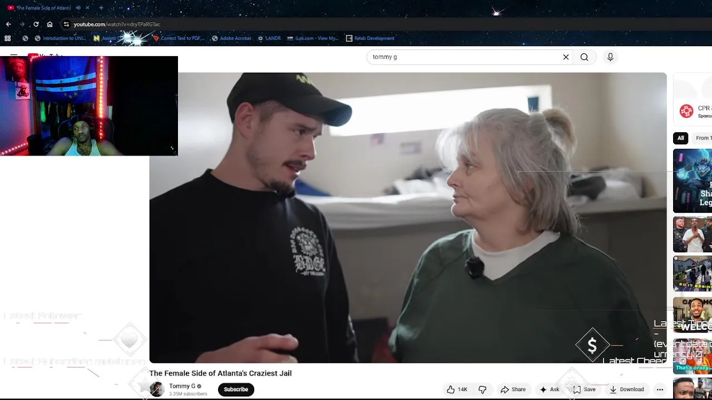Open the Relab Development bookmark

coord(370,38)
